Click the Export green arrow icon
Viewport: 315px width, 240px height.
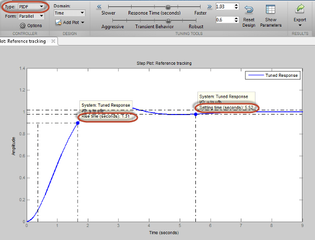300,9
